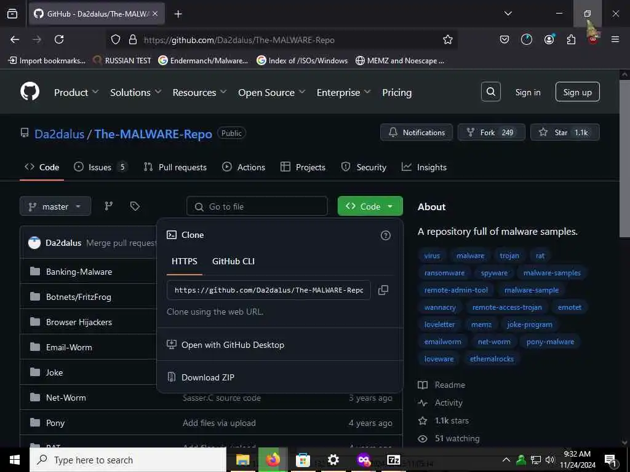Viewport: 630px width, 472px height.
Task: Click the padlock site info icon
Action: point(133,39)
